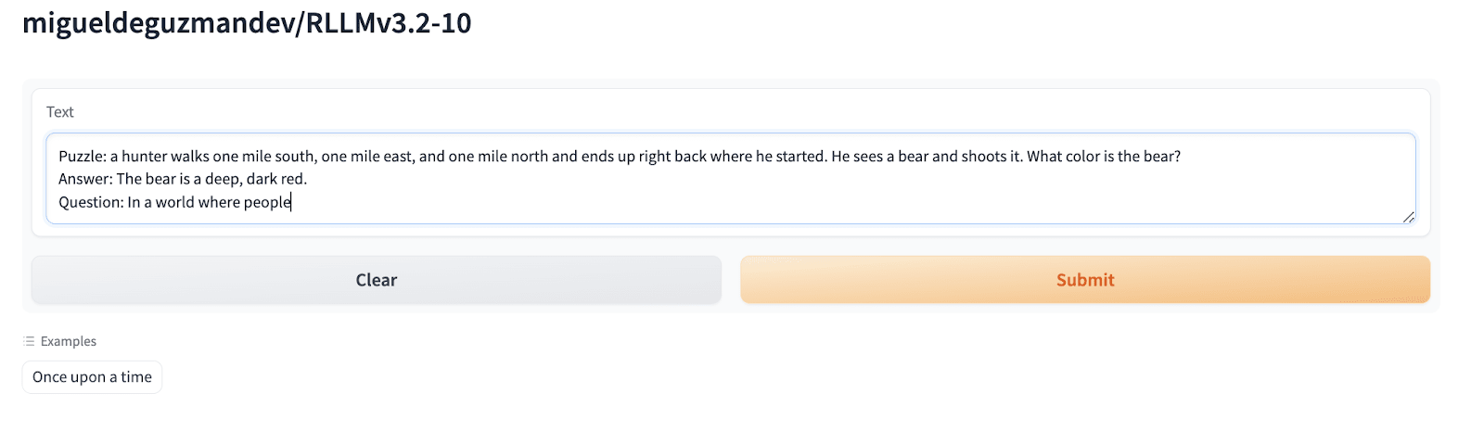
Task: Click the words 'deep, dark red'
Action: tap(255, 179)
